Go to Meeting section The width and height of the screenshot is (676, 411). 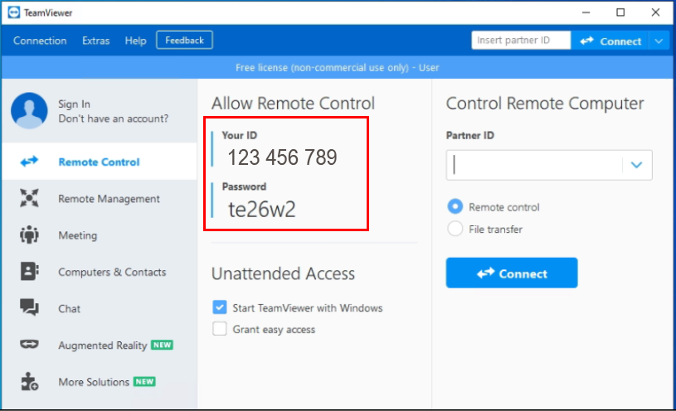[x=100, y=235]
